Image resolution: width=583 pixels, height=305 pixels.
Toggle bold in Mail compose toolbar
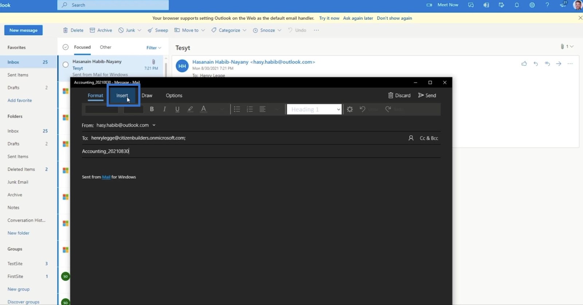coord(152,109)
